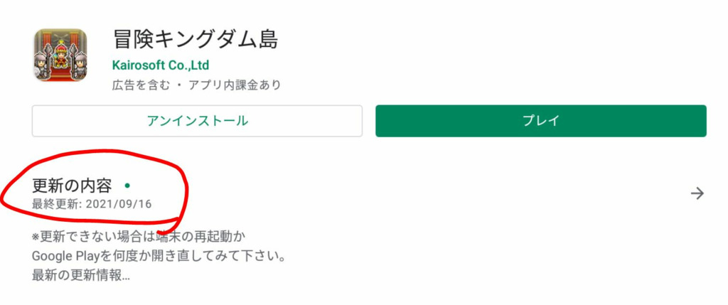Viewport: 728px width, 305px height.
Task: Click the 端末の再起動か text
Action: [201, 237]
